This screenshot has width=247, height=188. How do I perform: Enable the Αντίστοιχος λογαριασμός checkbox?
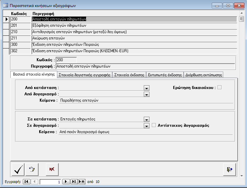coord(154,125)
